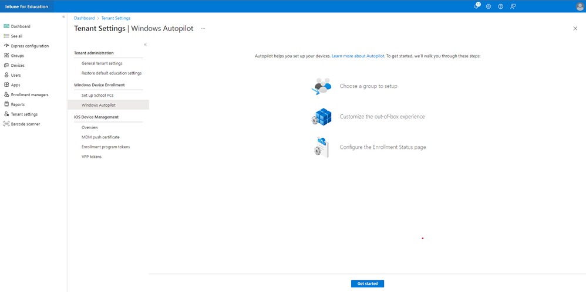Open Learn more about Autopilot link

pyautogui.click(x=358, y=56)
